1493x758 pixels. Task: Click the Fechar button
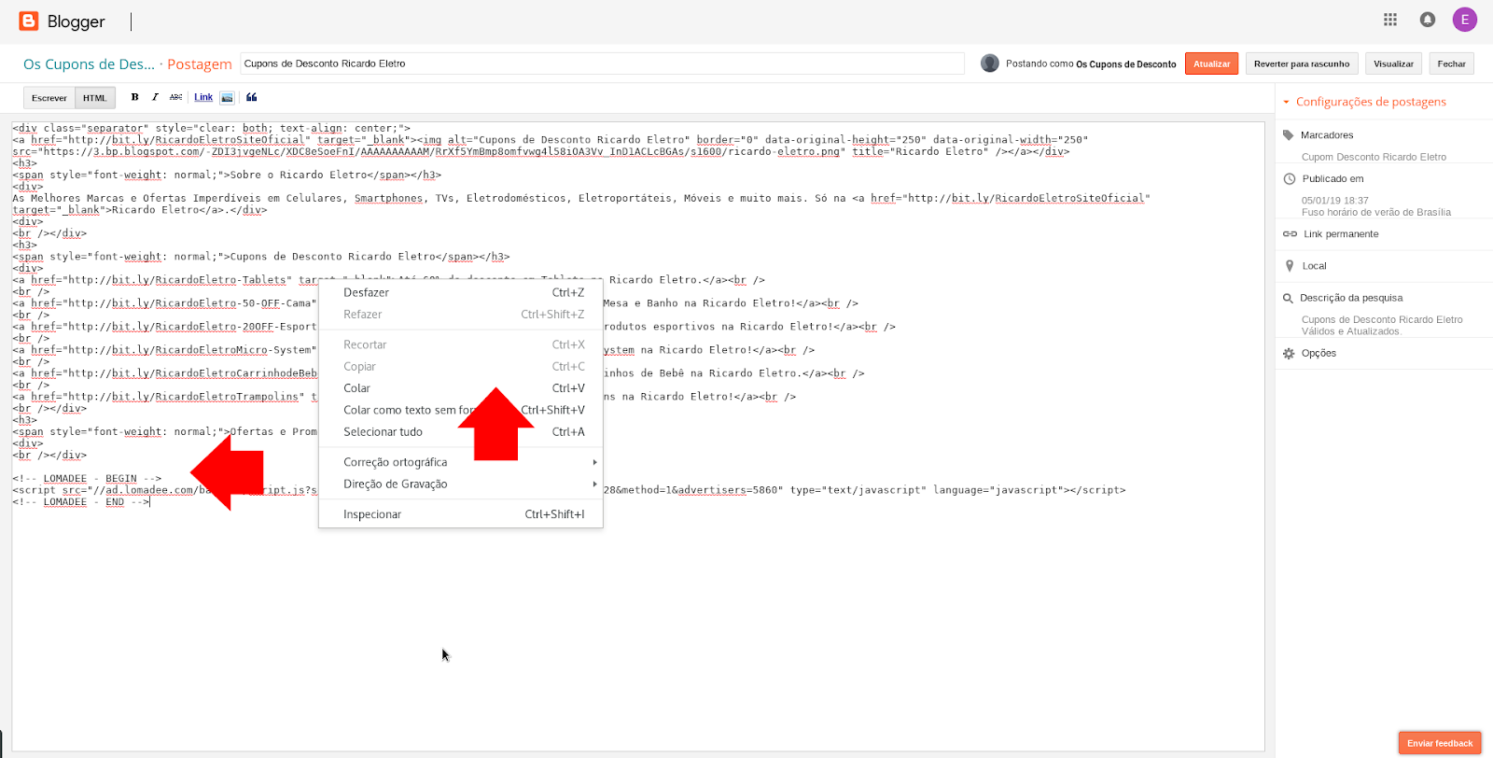[x=1451, y=63]
